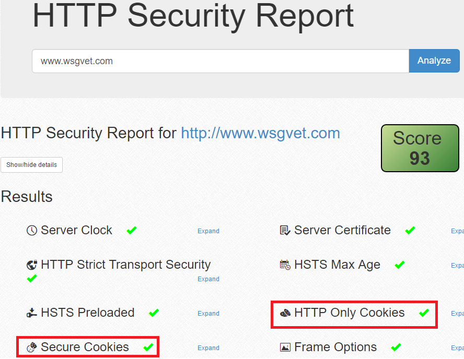Click the green checkmark beside Server Clock
464x359 pixels.
coord(132,230)
